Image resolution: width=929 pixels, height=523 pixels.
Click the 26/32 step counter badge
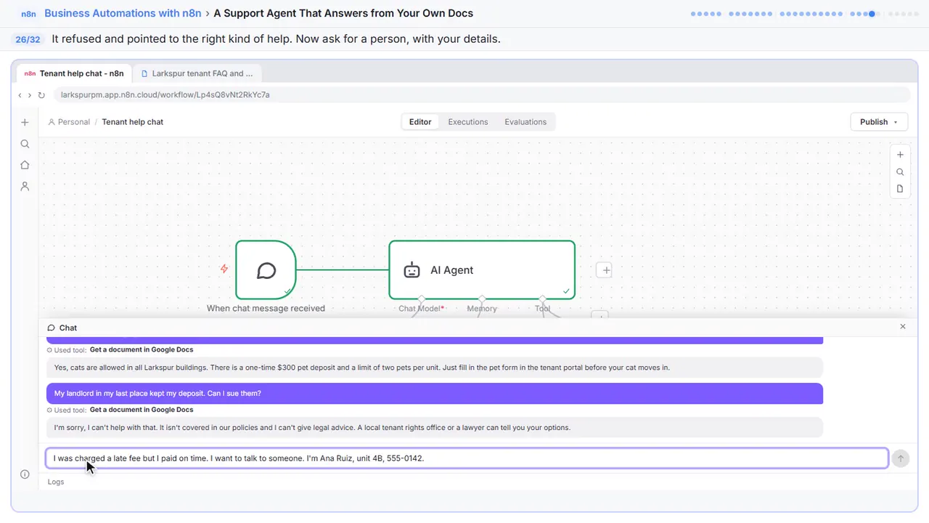click(28, 39)
